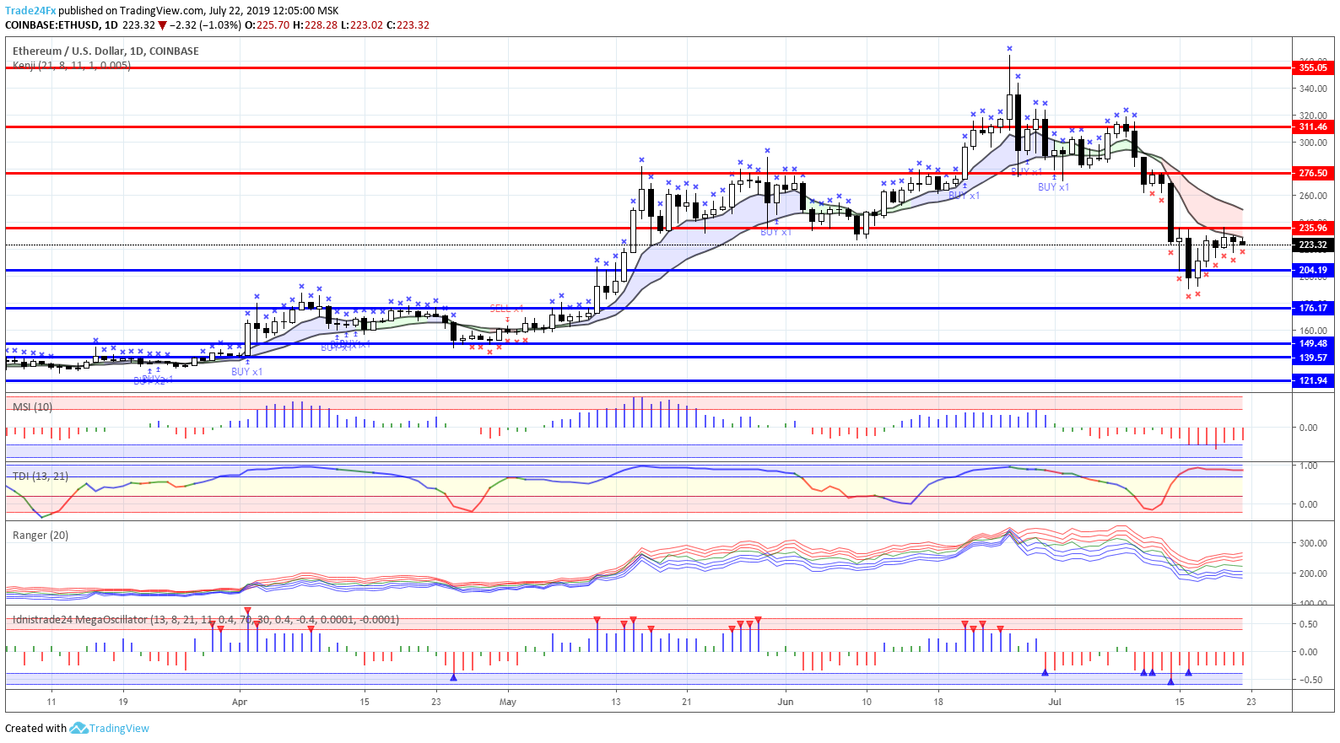Click the Apr date label on time axis
1340x743 pixels.
[240, 702]
